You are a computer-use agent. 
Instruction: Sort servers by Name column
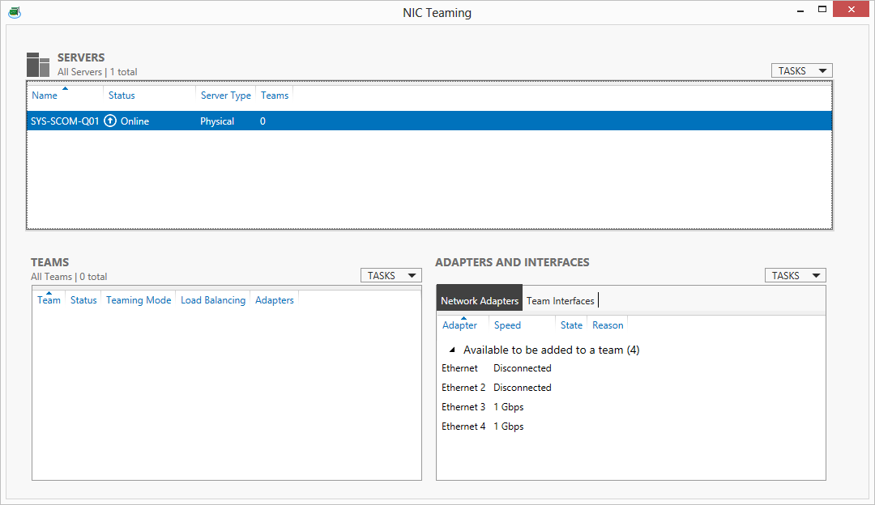[45, 95]
